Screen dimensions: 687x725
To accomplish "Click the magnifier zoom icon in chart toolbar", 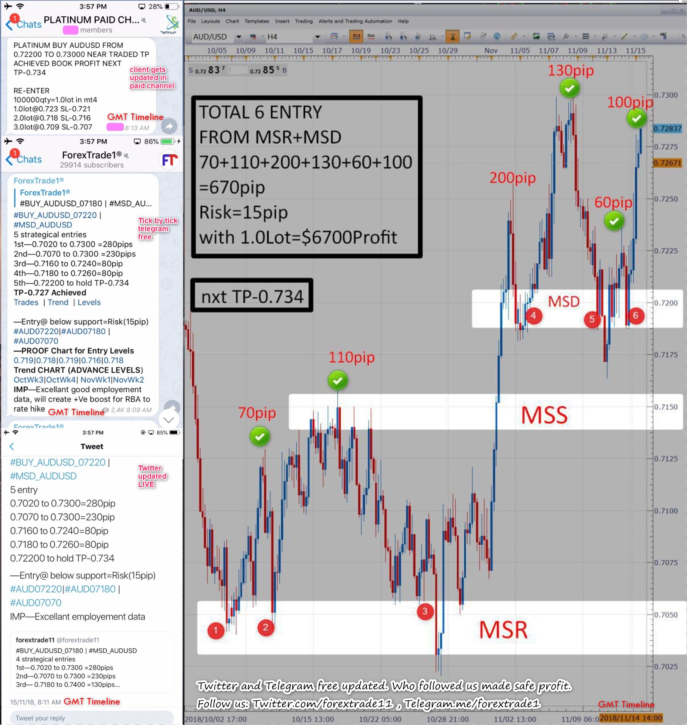I will (432, 37).
